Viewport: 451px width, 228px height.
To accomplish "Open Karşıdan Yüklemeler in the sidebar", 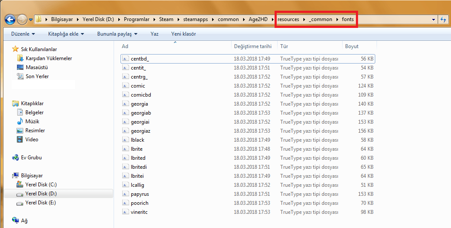I will coord(49,58).
